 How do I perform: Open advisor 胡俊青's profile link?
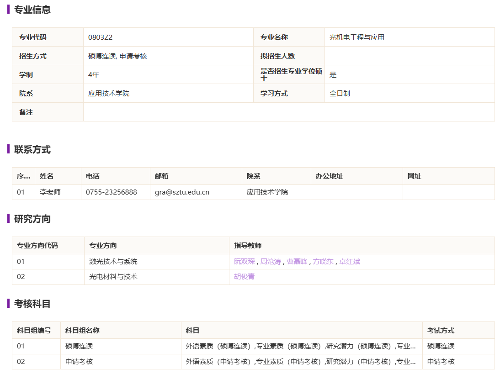(244, 277)
